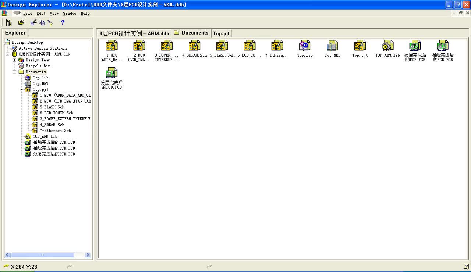
Task: Switch to the Explorer panel tab
Action: coord(15,33)
